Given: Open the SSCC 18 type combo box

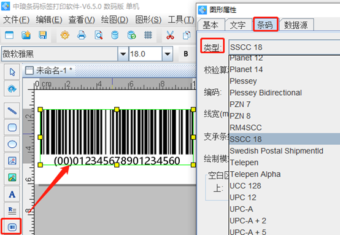Looking at the screenshot, I should (x=284, y=47).
